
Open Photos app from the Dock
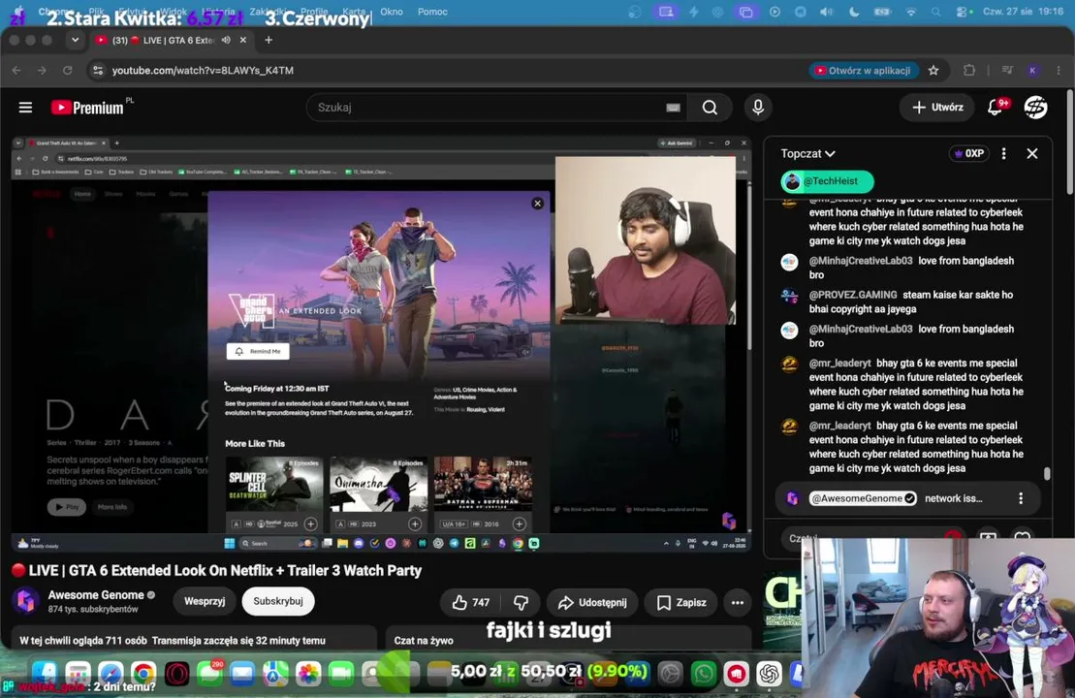pyautogui.click(x=308, y=674)
